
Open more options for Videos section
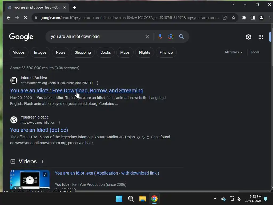(x=42, y=161)
